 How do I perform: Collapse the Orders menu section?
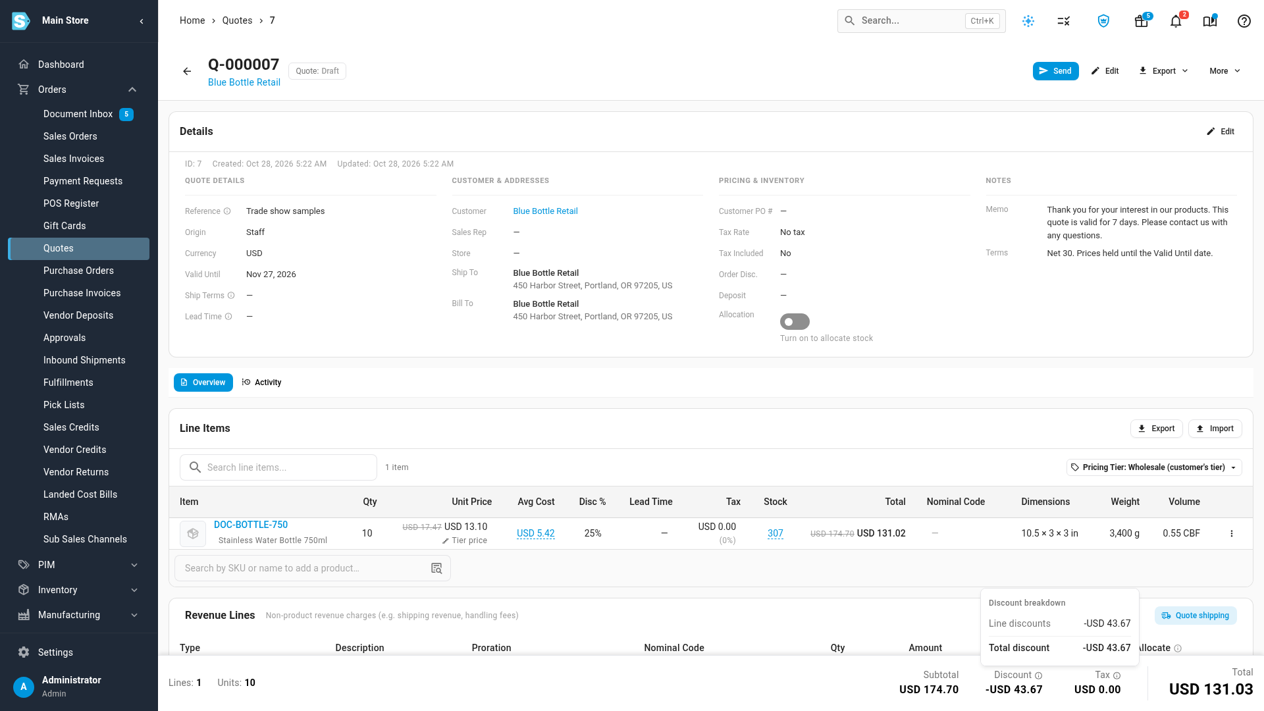coord(132,90)
